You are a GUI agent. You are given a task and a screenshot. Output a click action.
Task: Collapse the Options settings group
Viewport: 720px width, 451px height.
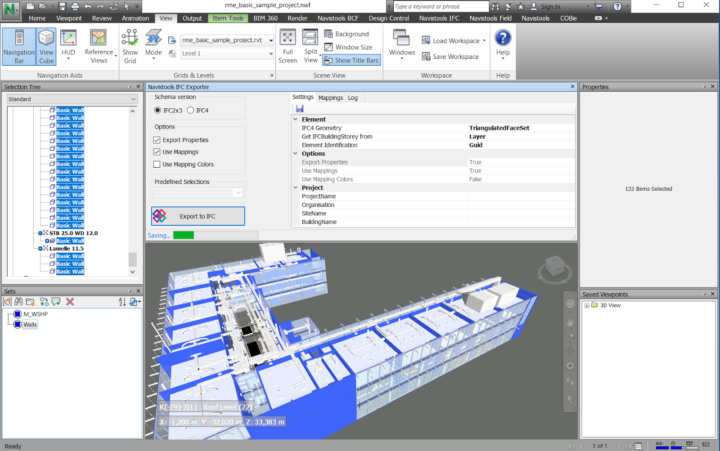point(296,153)
